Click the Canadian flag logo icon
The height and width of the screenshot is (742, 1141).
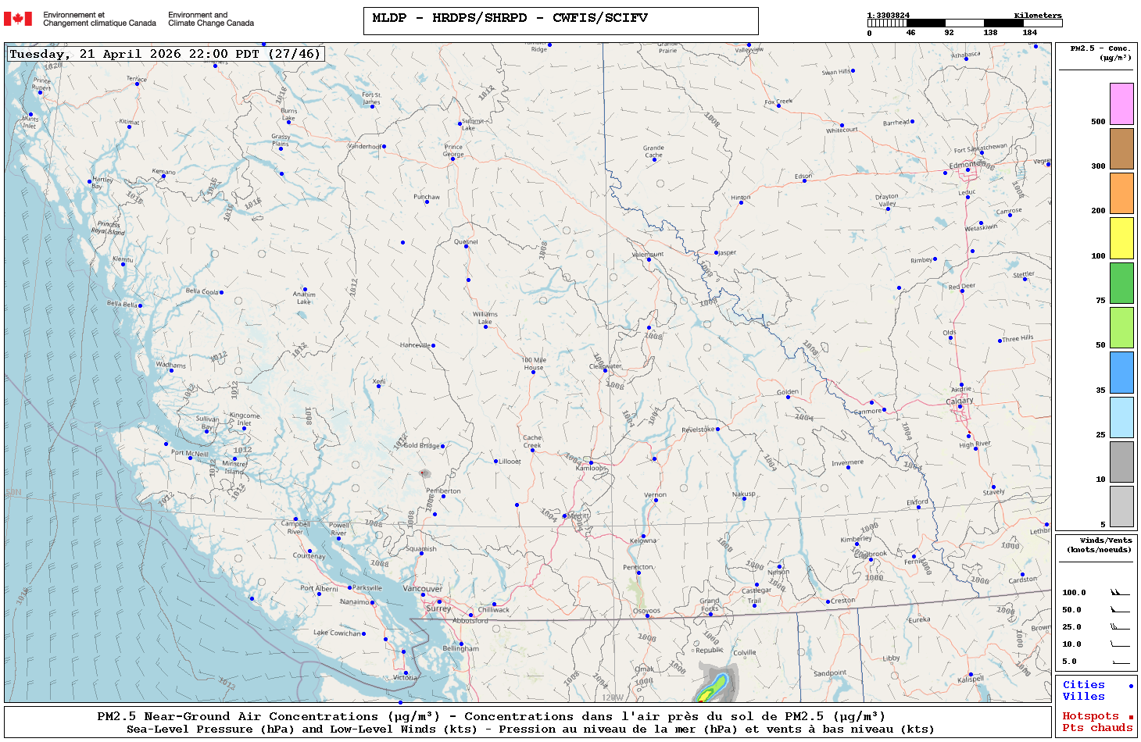click(18, 19)
